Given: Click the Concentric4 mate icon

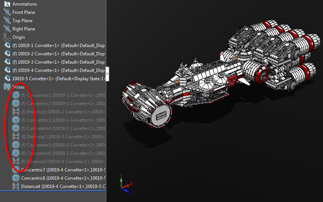Looking at the screenshot, I should pos(16,128).
